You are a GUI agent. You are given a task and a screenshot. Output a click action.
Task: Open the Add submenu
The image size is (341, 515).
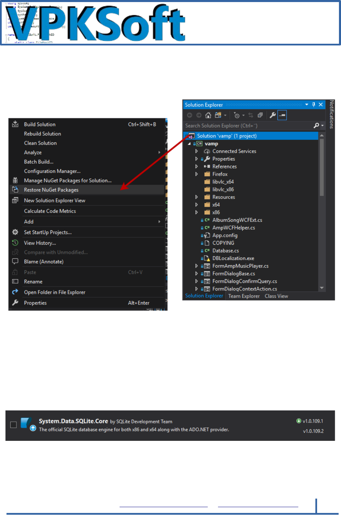click(x=87, y=221)
